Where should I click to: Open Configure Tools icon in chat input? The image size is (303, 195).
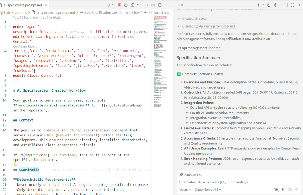tap(276, 190)
